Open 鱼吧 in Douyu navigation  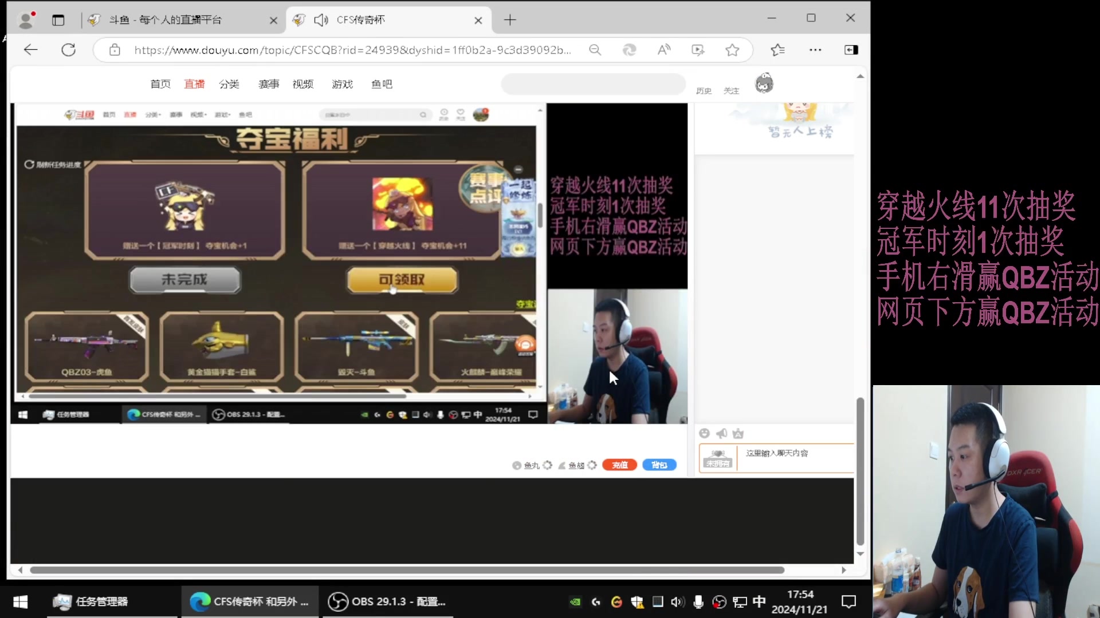382,84
